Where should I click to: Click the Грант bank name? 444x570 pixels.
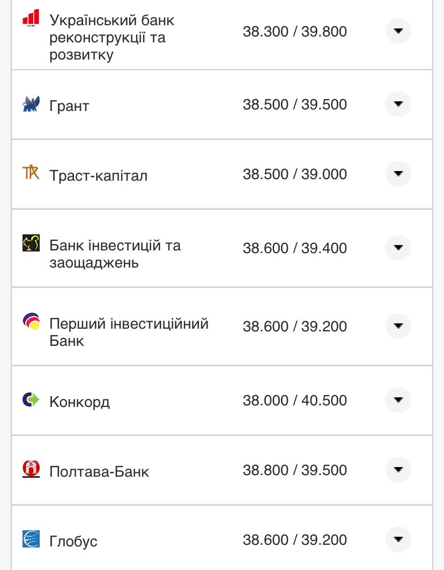(69, 105)
